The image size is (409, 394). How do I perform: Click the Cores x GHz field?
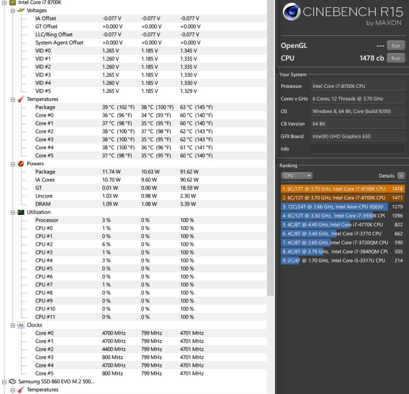(357, 99)
